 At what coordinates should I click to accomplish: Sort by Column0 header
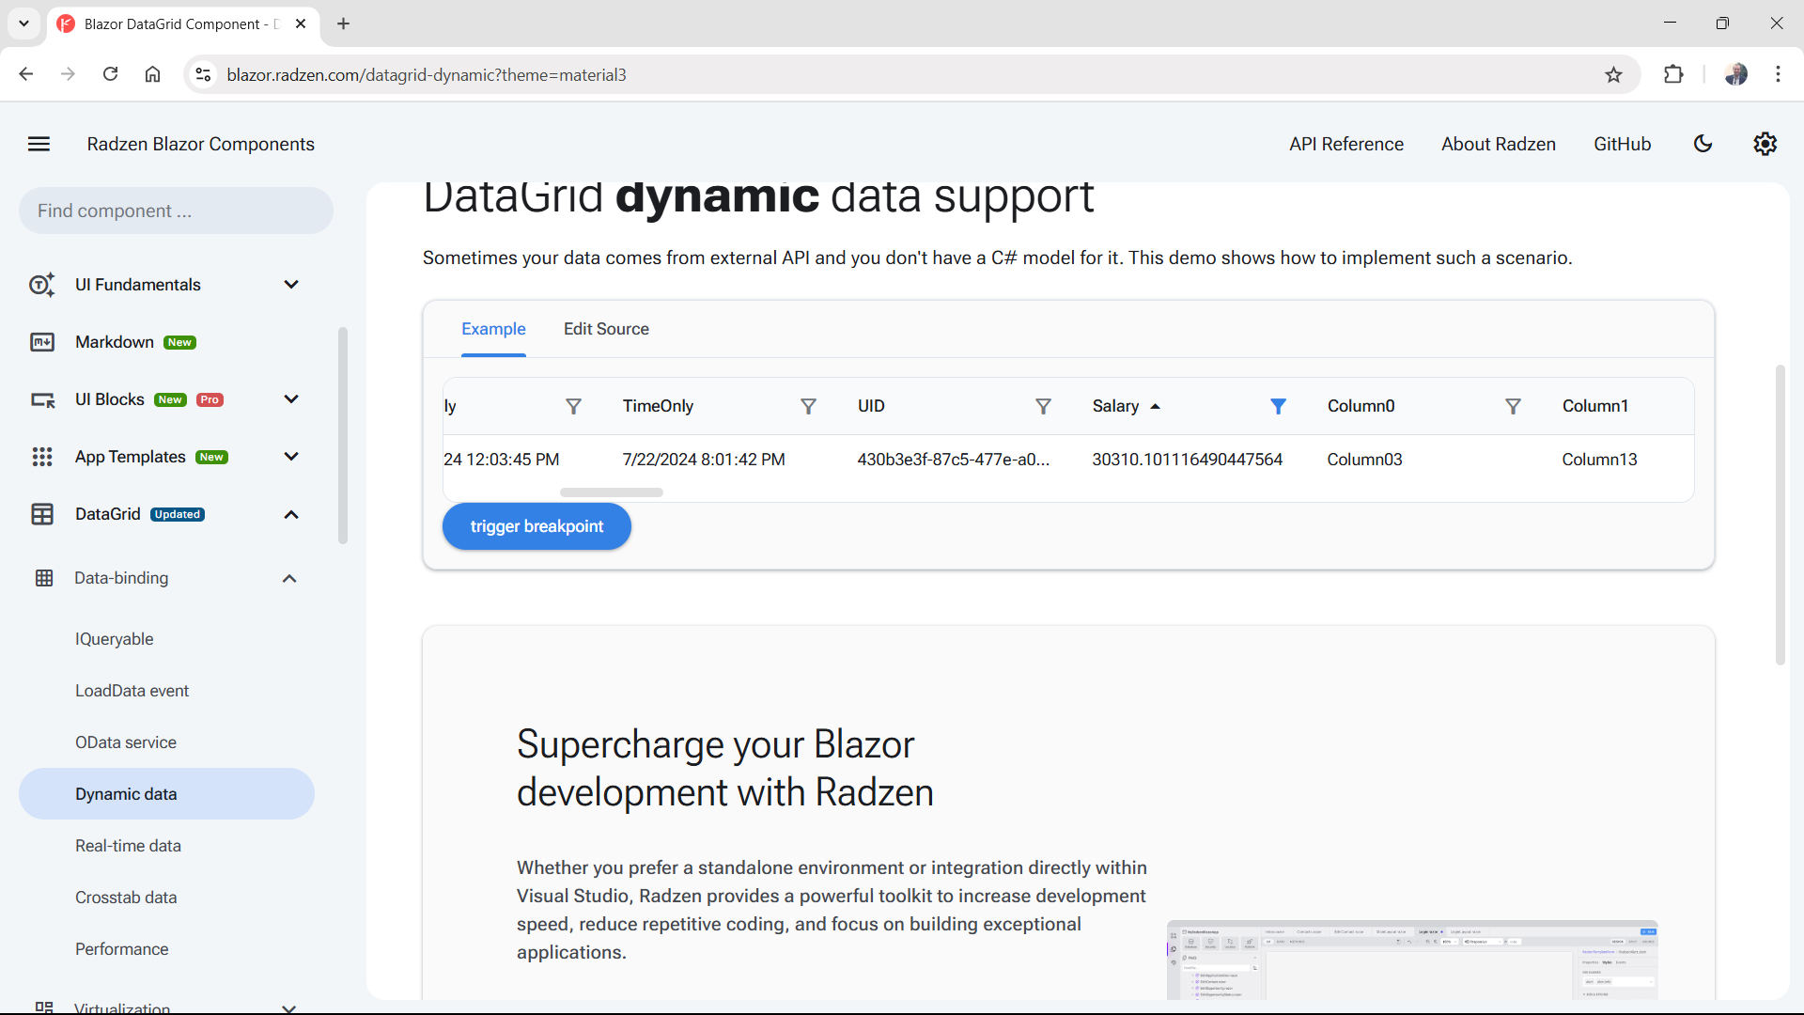(x=1361, y=406)
